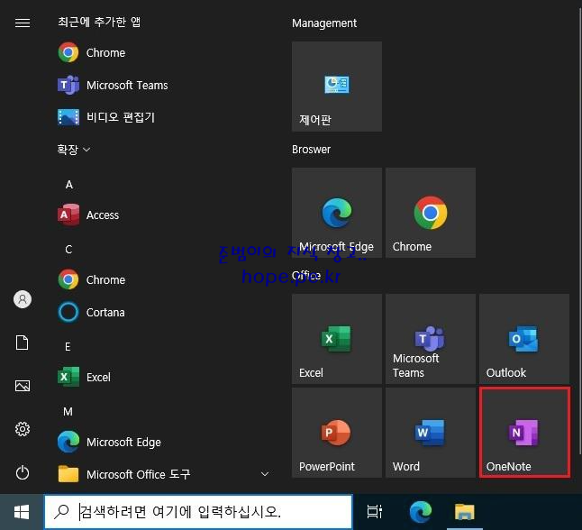Viewport: 582px width, 530px height.
Task: Open the 제어판 Control Panel tile
Action: [337, 87]
